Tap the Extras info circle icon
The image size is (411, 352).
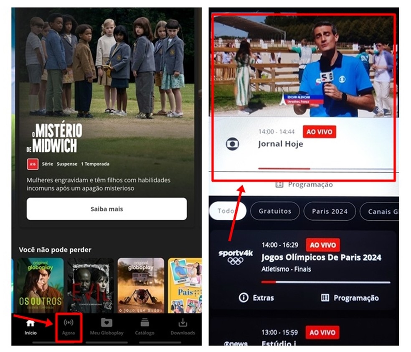[x=244, y=298]
